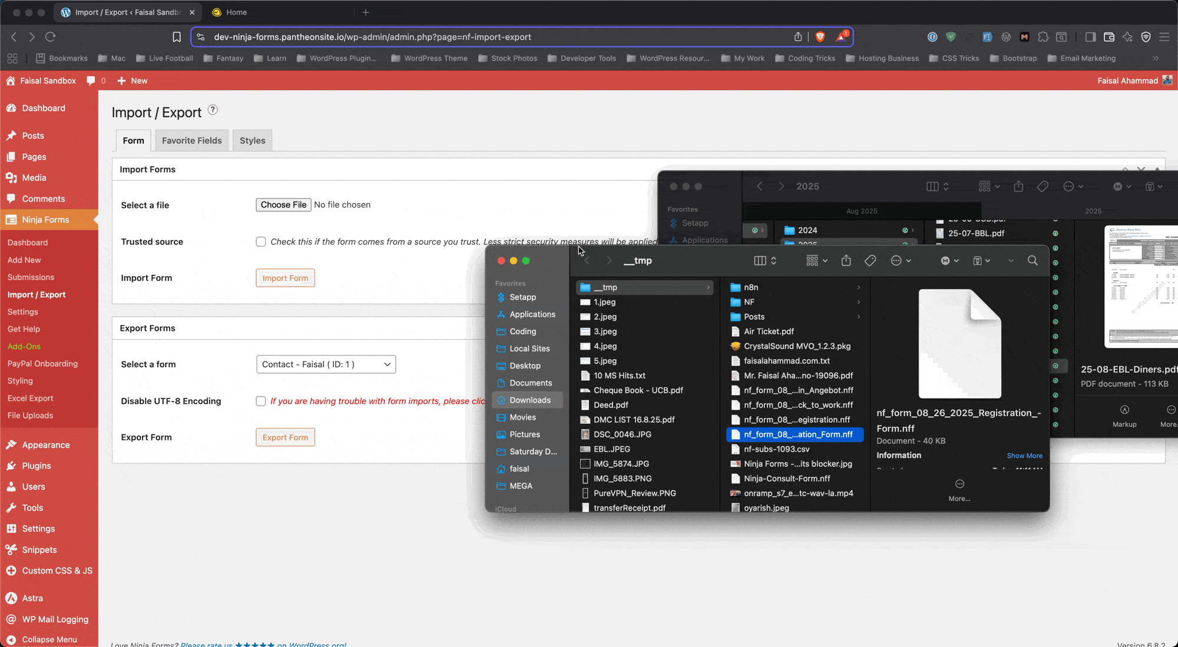Click the Choose File button
Viewport: 1178px width, 647px height.
283,204
